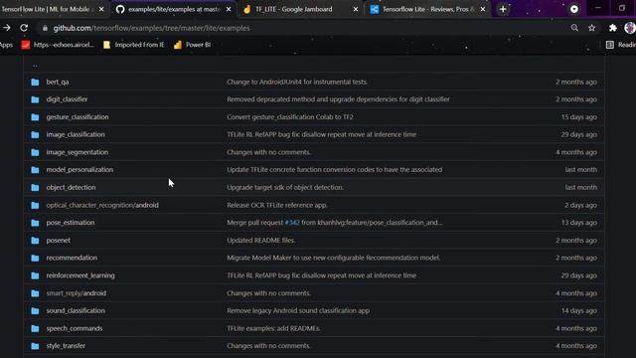Reload the page with the refresh icon

[24, 28]
